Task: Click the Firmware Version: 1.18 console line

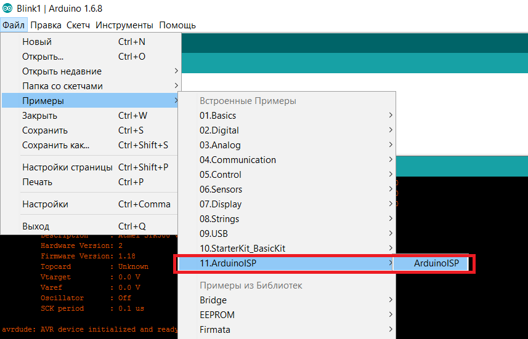Action: point(88,257)
